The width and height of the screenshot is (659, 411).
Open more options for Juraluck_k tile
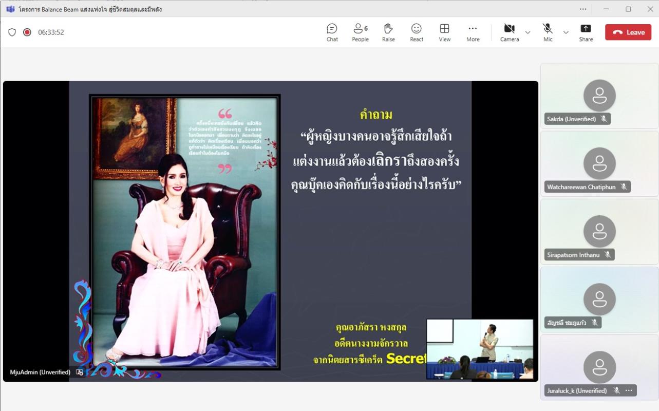[x=629, y=390]
